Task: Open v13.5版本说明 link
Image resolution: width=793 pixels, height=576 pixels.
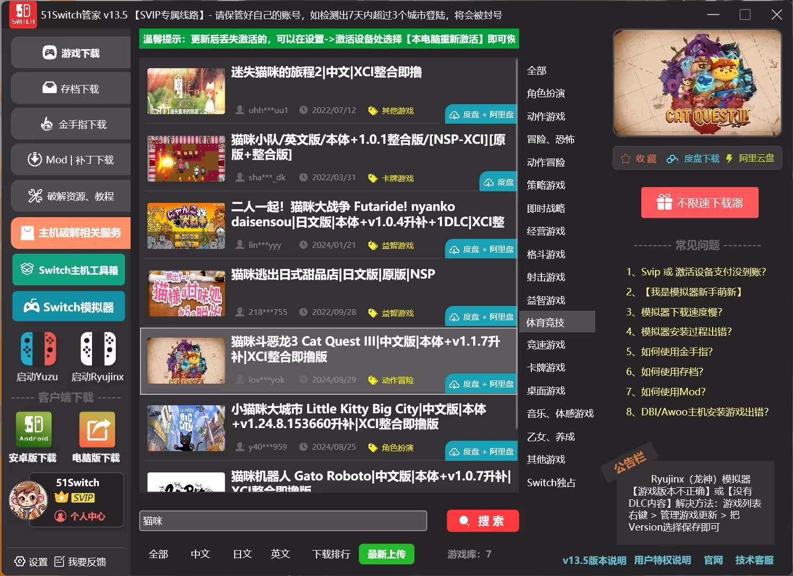Action: (x=594, y=560)
